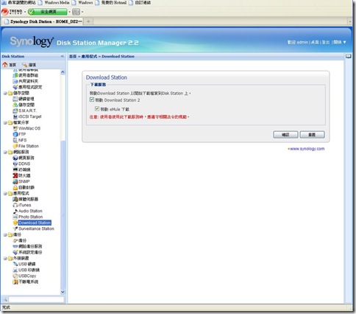
Task: Open the S.M.A.R.T. icon in sidebar
Action: point(15,111)
